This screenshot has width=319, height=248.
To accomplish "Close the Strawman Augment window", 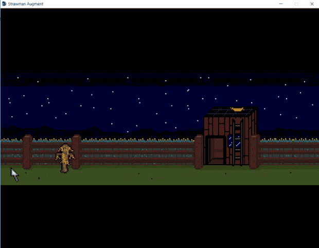I will point(312,4).
